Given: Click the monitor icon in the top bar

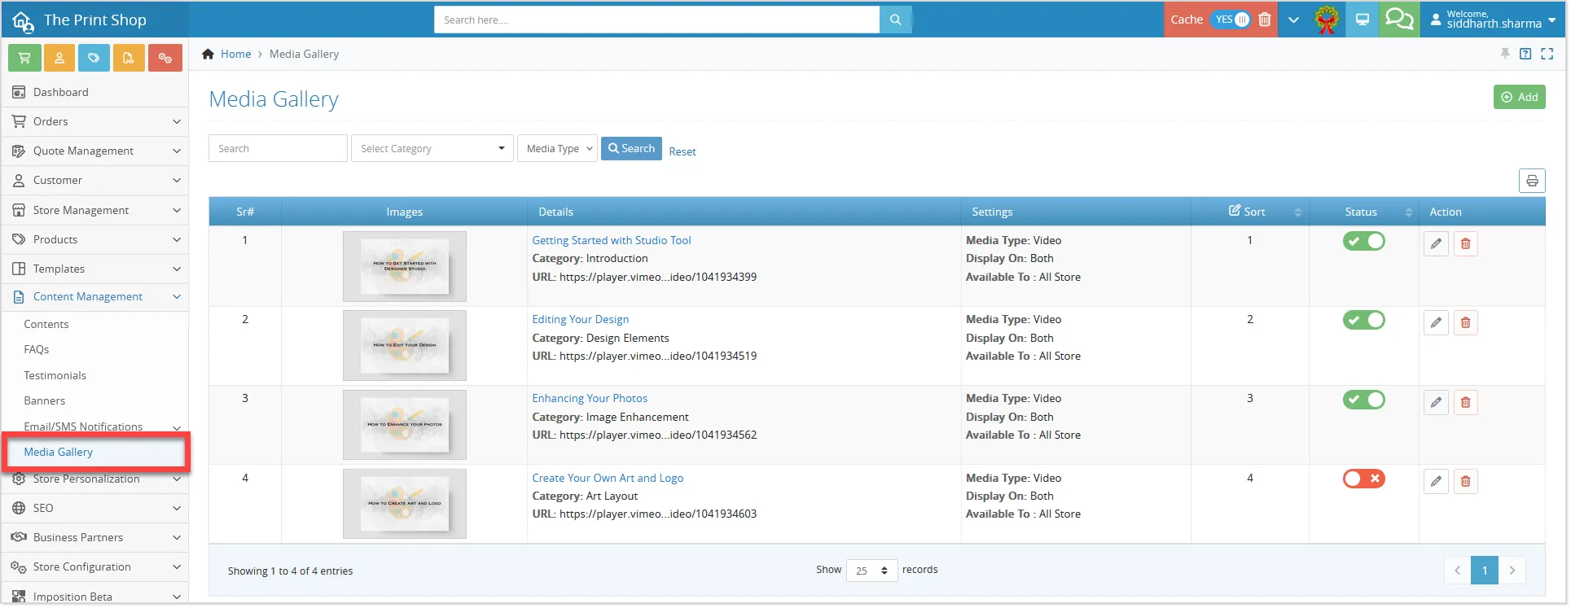Looking at the screenshot, I should pyautogui.click(x=1362, y=20).
